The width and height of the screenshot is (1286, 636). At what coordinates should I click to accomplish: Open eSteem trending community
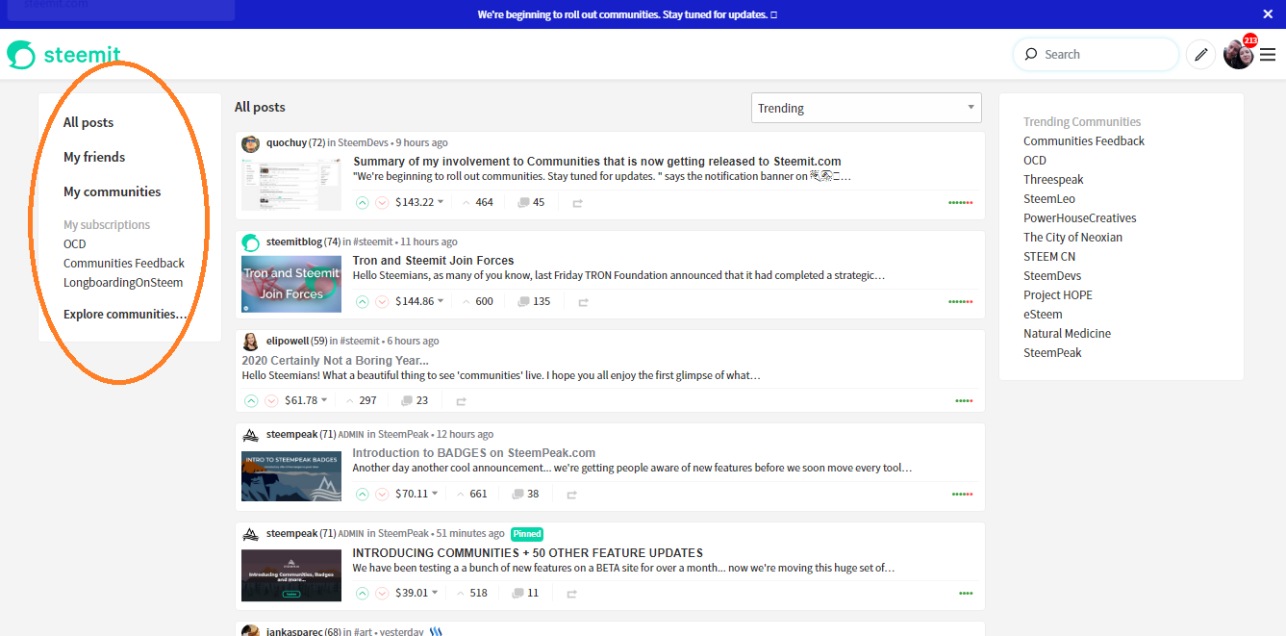pyautogui.click(x=1043, y=314)
